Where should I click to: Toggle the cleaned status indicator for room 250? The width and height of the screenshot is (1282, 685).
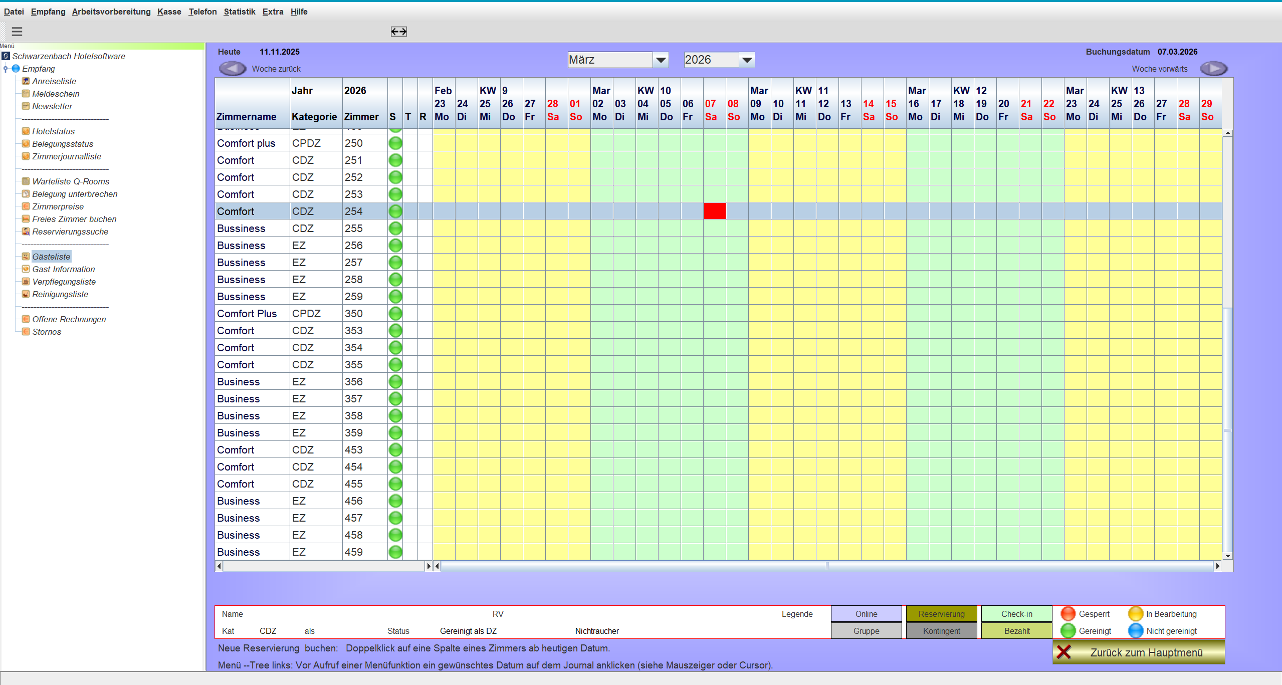[x=395, y=143]
